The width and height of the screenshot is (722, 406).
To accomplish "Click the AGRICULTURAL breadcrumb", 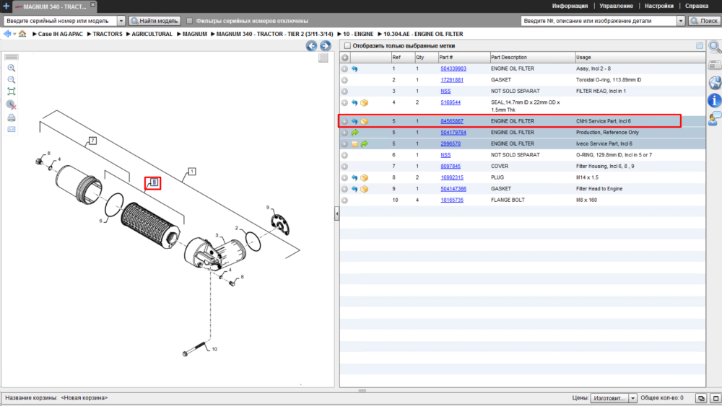I will point(152,34).
